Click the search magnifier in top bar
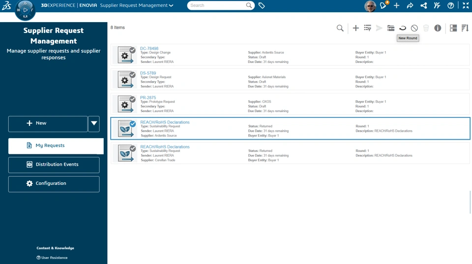This screenshot has height=264, width=472. tap(249, 5)
